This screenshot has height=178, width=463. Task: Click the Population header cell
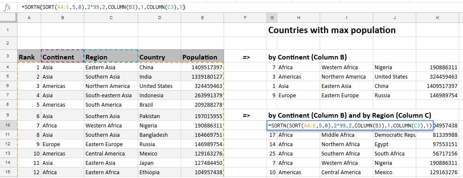tap(202, 57)
